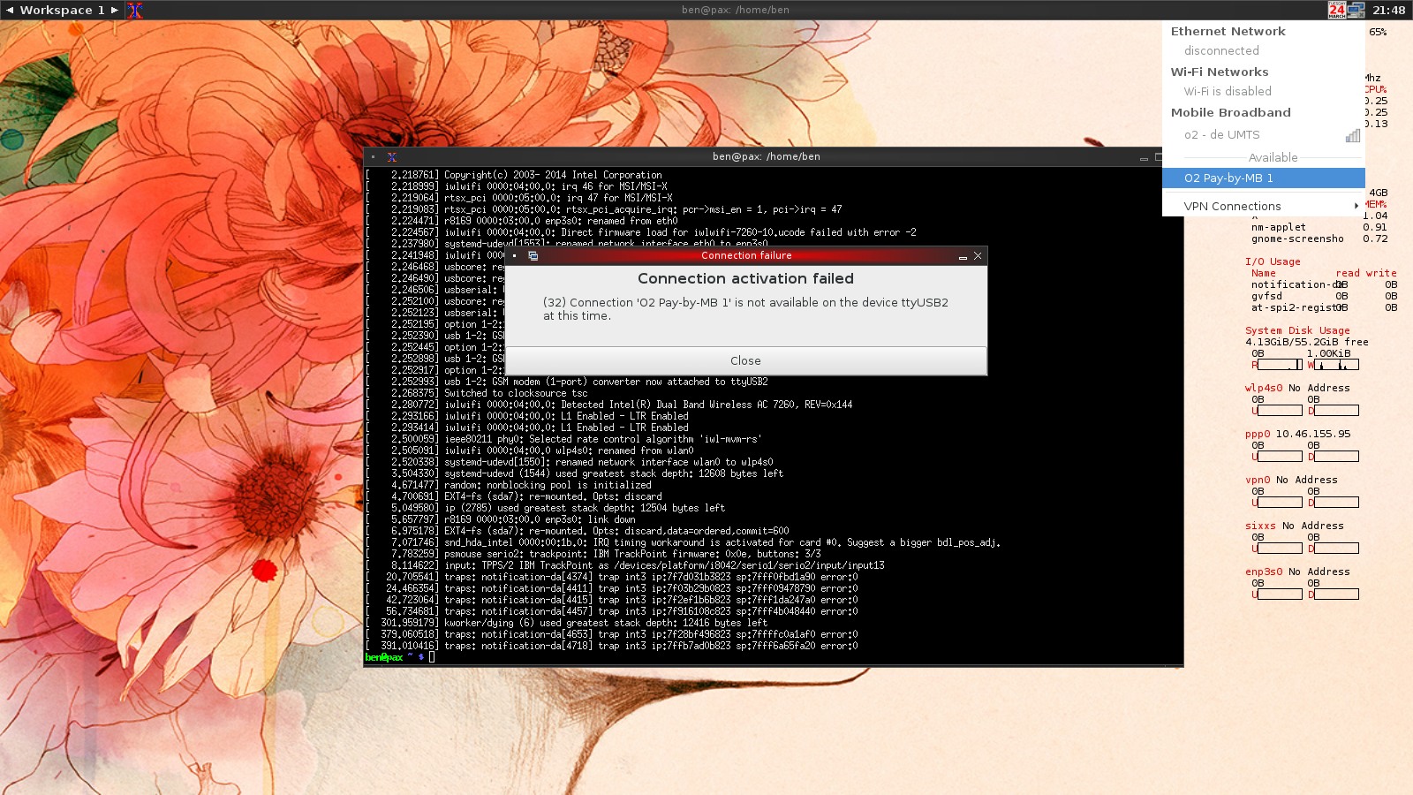Switch to next workspace with right arrow

point(115,10)
